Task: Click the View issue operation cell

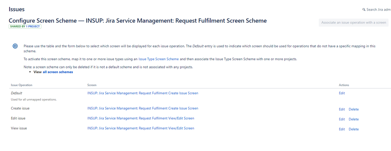Action: (x=19, y=128)
